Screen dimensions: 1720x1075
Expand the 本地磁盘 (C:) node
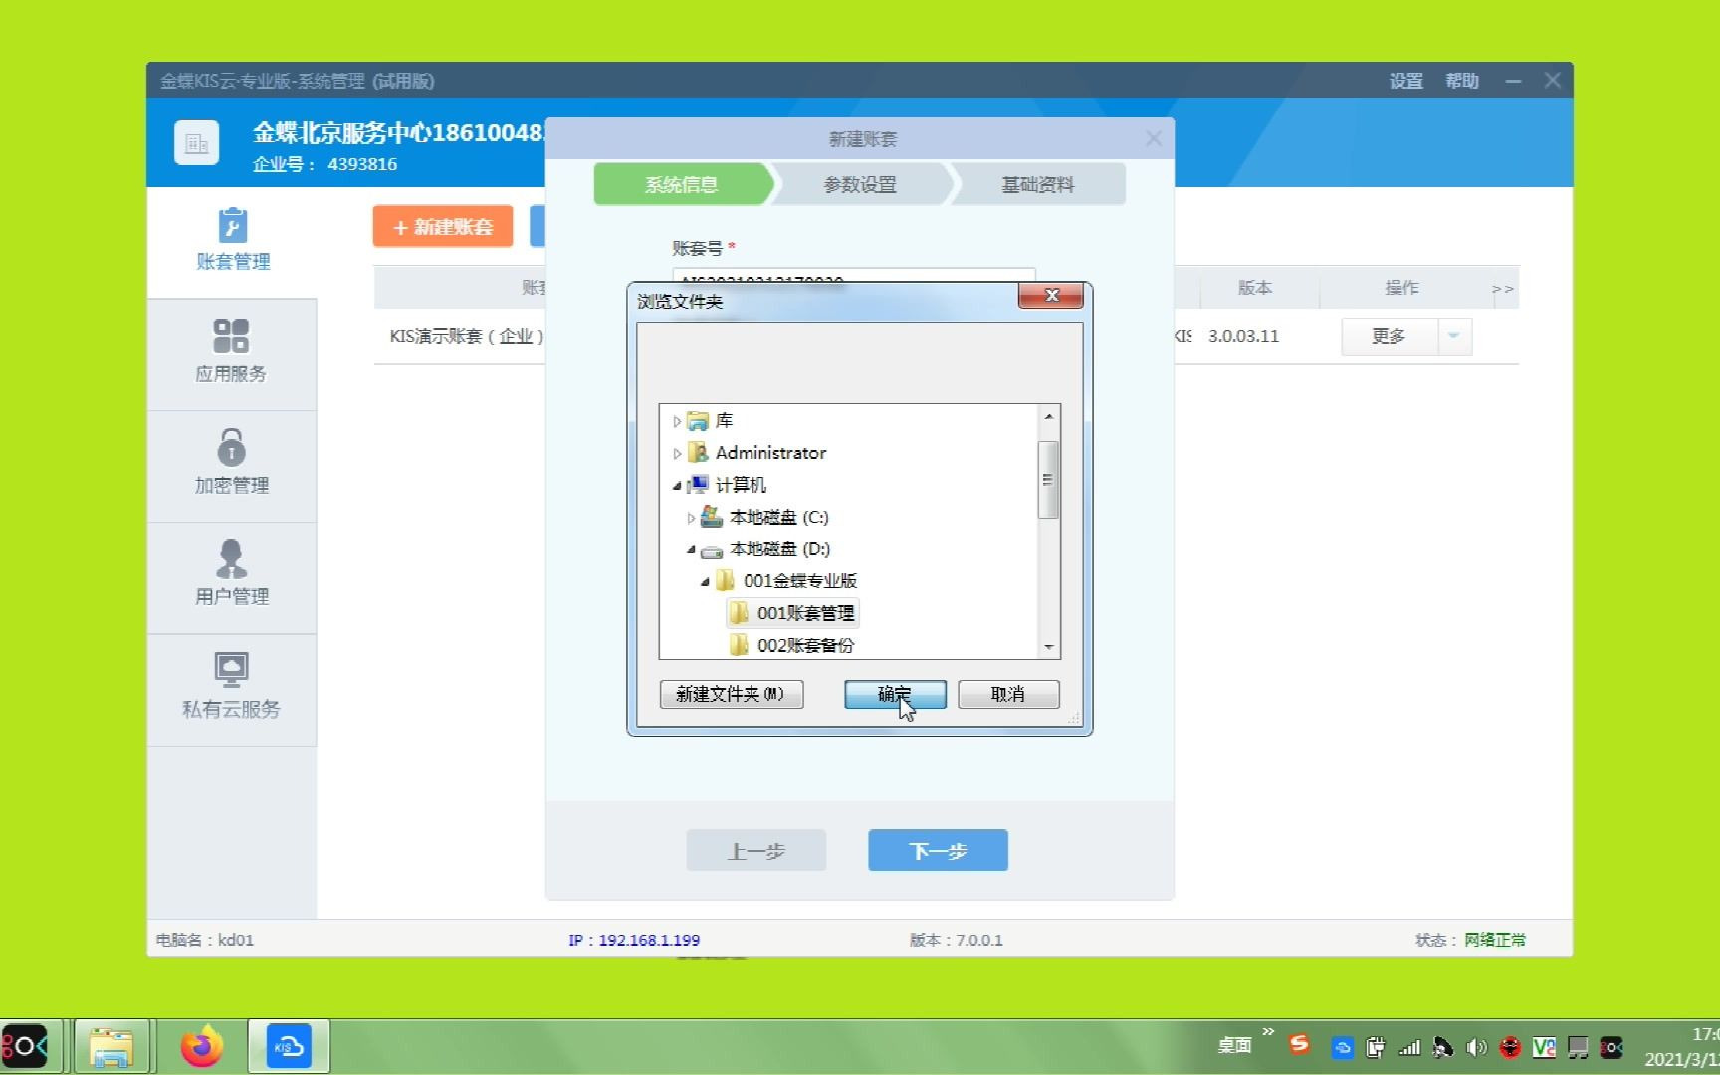(691, 518)
